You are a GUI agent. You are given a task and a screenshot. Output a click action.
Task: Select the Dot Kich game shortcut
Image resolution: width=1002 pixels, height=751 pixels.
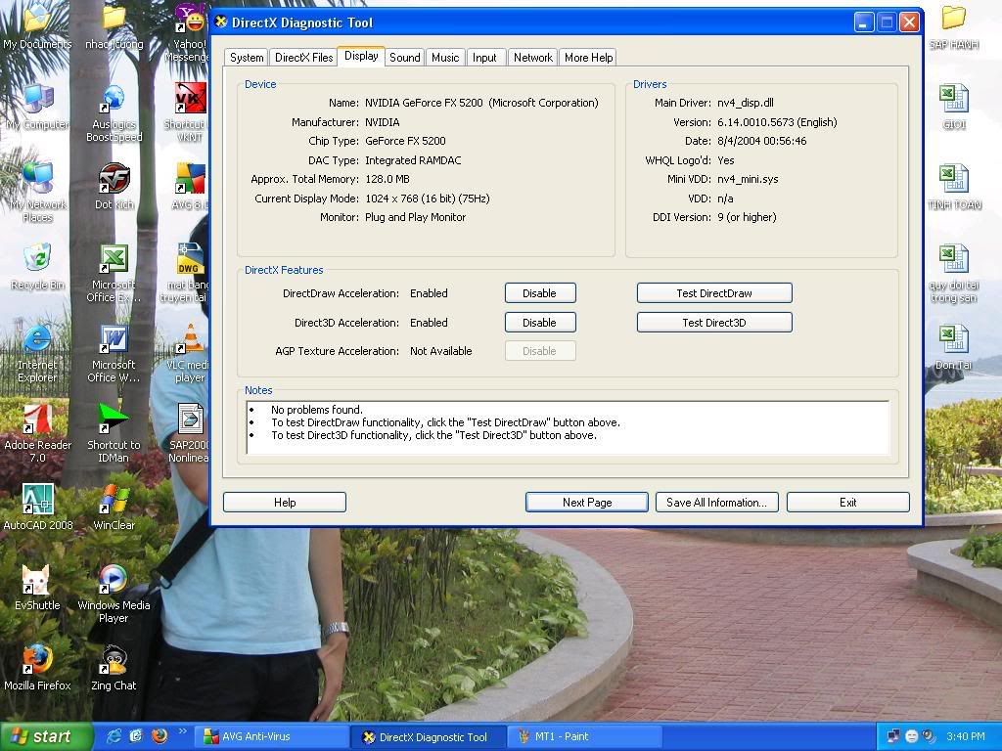tap(114, 187)
